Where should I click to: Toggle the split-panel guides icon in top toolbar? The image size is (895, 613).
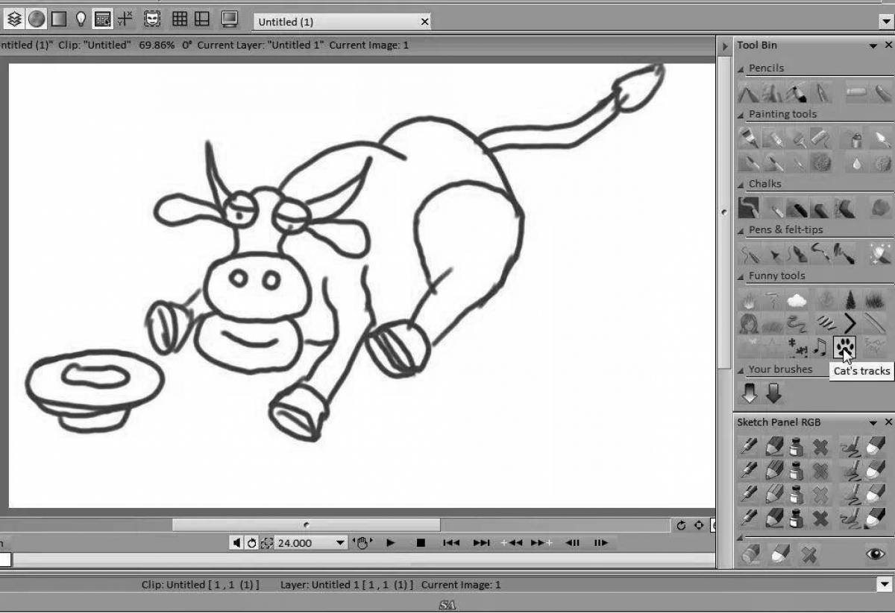pyautogui.click(x=202, y=19)
